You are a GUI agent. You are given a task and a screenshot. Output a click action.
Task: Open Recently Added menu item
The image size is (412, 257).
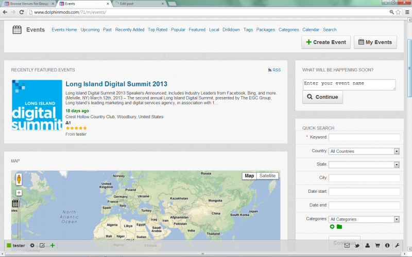click(x=130, y=30)
